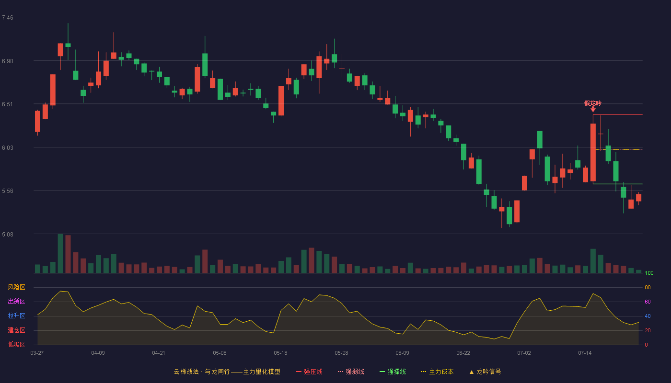Toggle the 强撑线 legend entry

point(393,372)
